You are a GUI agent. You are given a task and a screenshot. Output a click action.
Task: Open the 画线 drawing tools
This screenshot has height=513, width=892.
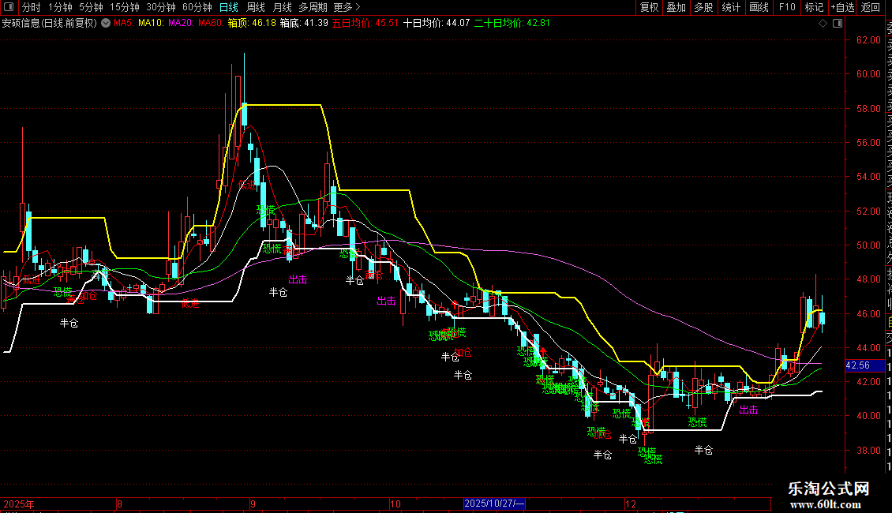coord(759,7)
